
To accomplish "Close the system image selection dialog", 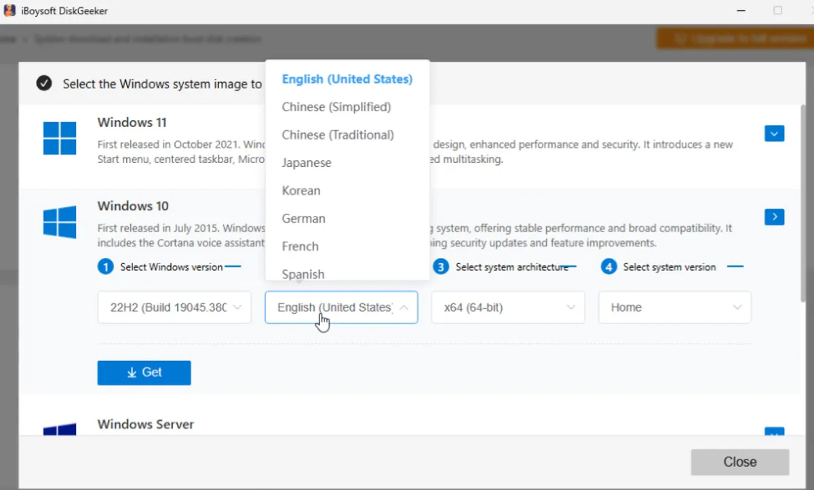I will 739,461.
